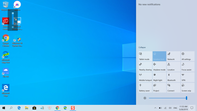Open the Recycle Bin desktop icon

[x=6, y=6]
